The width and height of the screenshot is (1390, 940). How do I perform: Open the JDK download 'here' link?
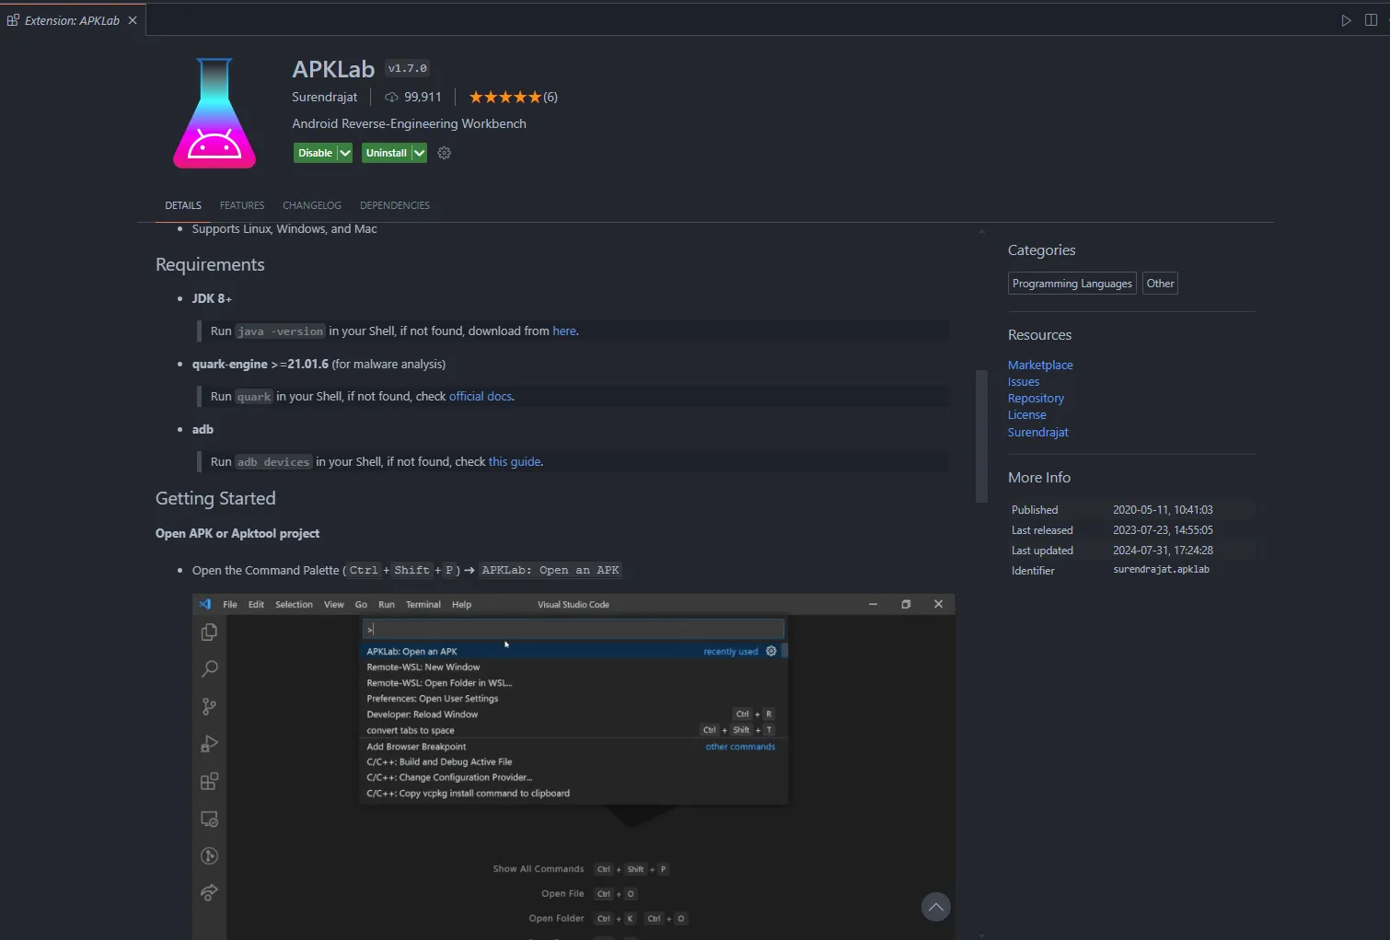(564, 331)
